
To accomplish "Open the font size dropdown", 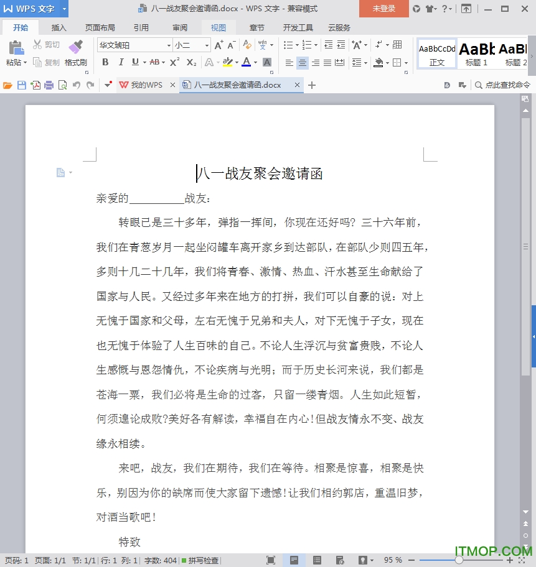I will (207, 45).
